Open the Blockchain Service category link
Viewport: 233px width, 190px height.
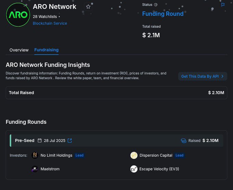click(50, 23)
